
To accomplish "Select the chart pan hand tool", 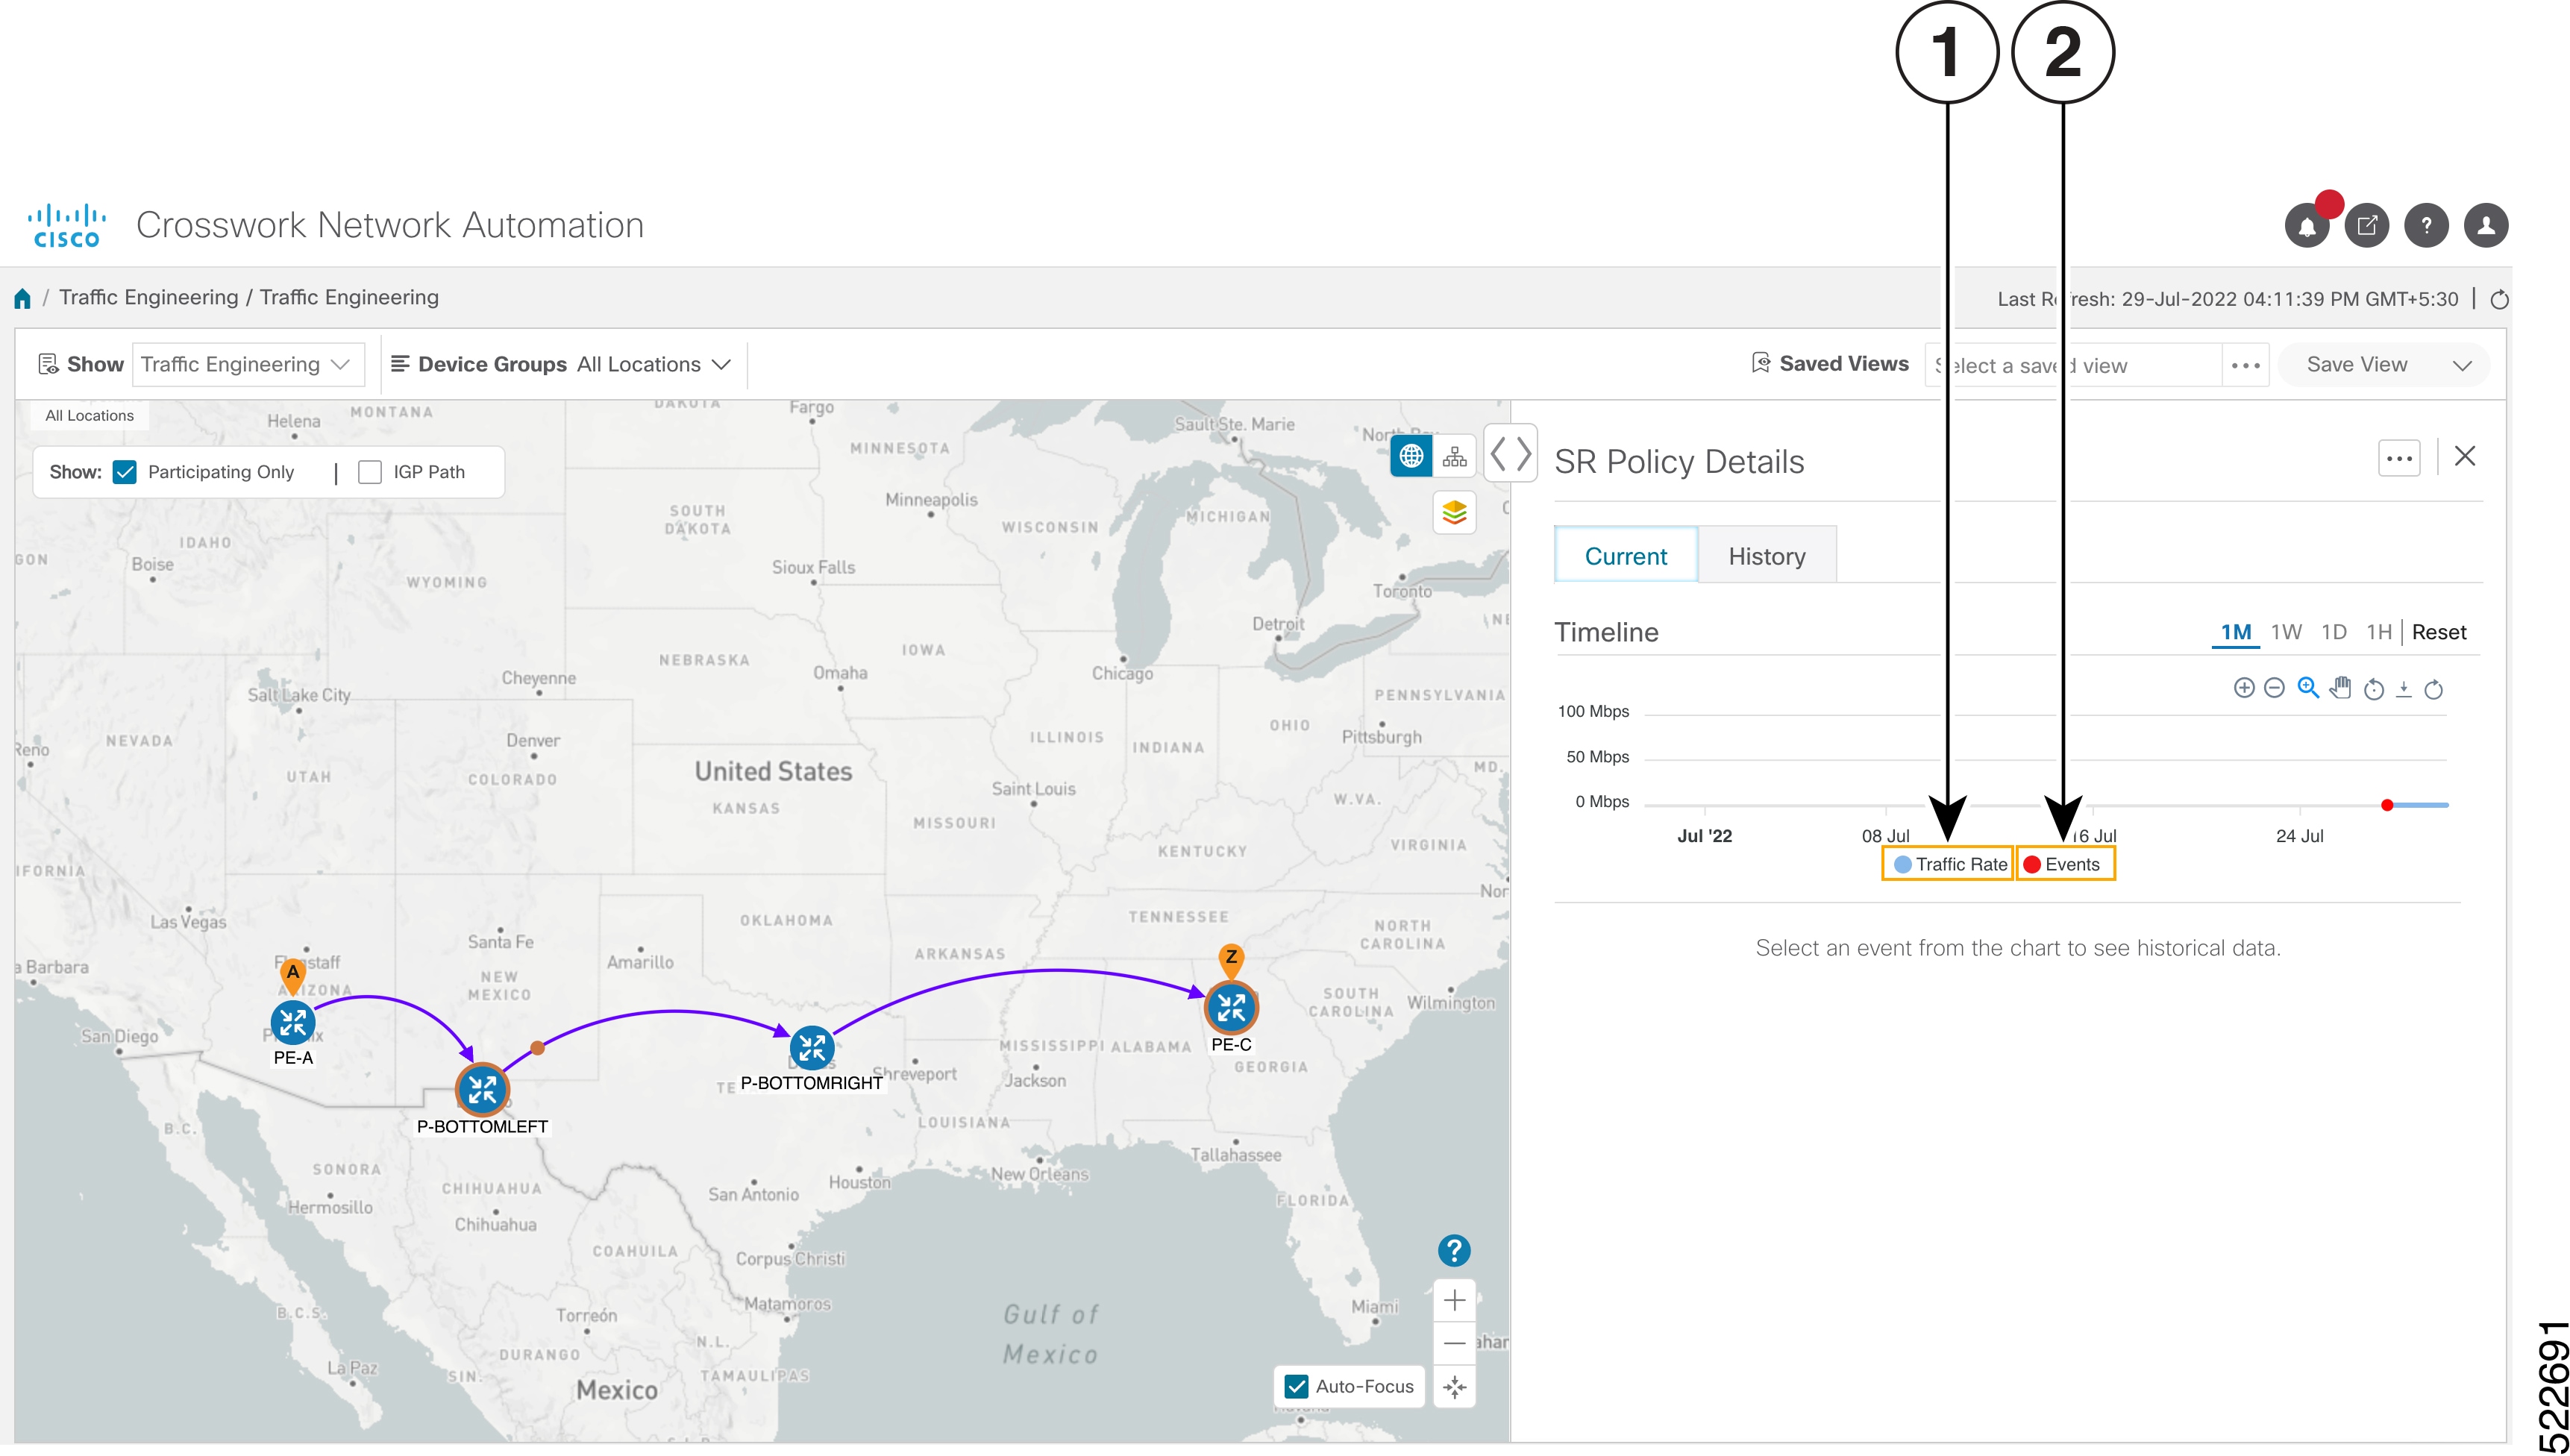I will pos(2340,688).
